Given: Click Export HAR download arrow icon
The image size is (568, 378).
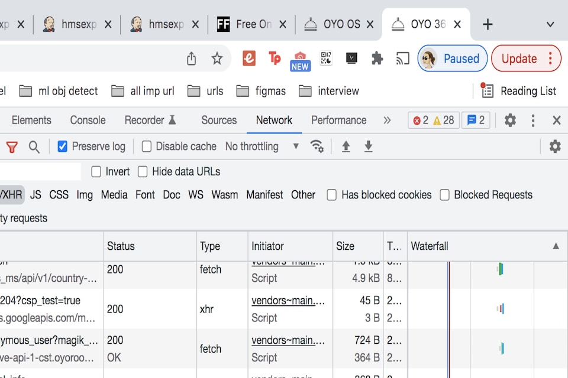Looking at the screenshot, I should pos(368,146).
